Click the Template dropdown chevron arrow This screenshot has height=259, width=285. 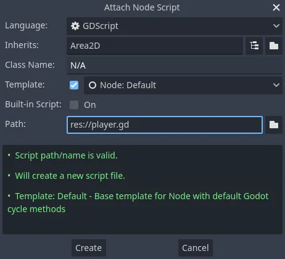(x=276, y=85)
